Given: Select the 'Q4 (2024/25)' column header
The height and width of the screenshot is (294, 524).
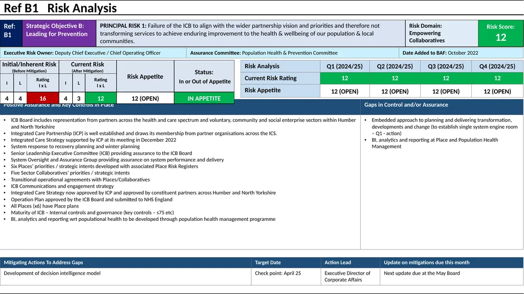Looking at the screenshot, I should 497,66.
